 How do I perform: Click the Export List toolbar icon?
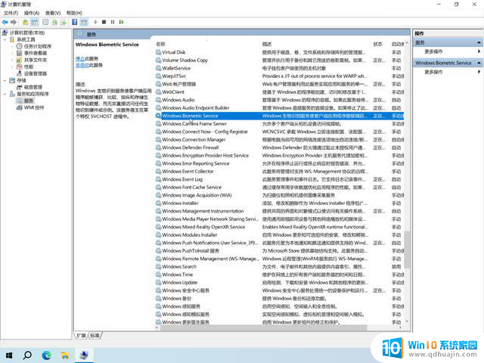[64, 22]
